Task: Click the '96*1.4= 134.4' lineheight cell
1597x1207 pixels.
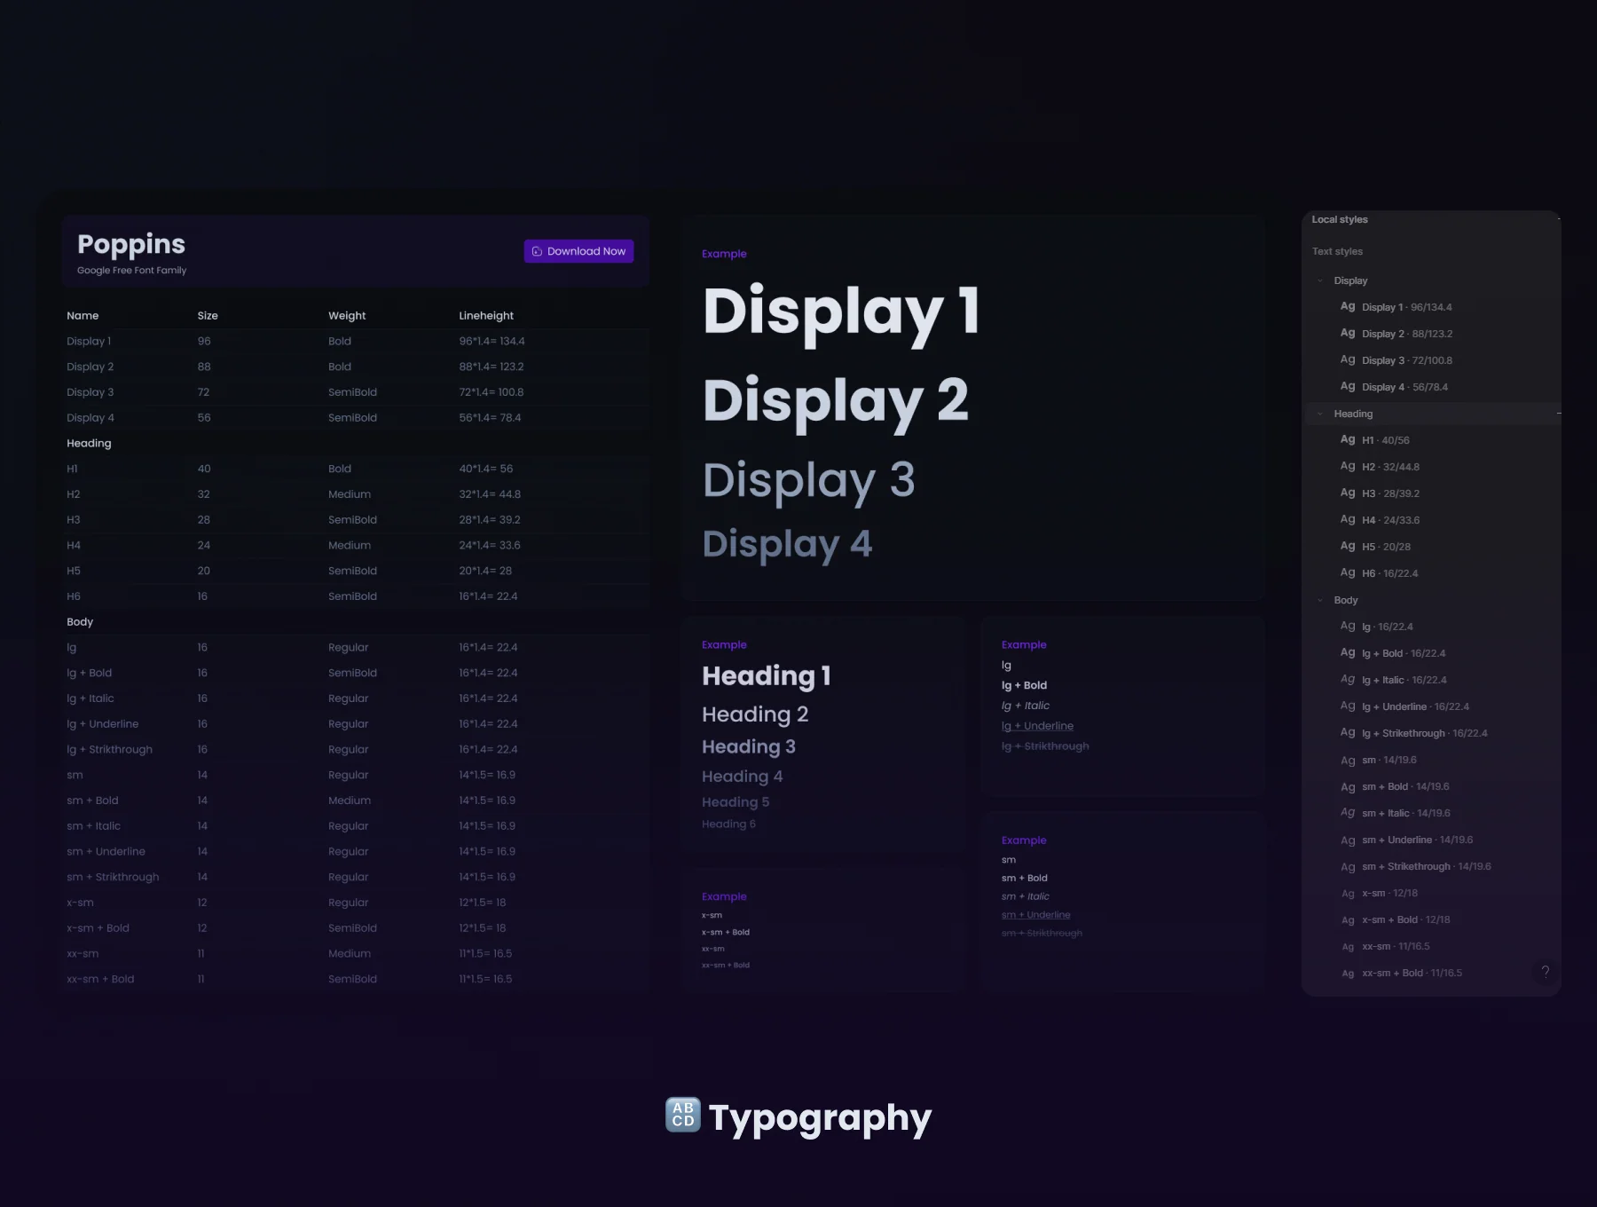Action: click(x=492, y=341)
